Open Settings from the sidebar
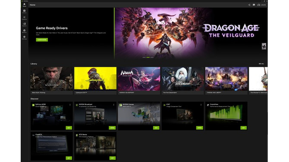 pyautogui.click(x=24, y=37)
